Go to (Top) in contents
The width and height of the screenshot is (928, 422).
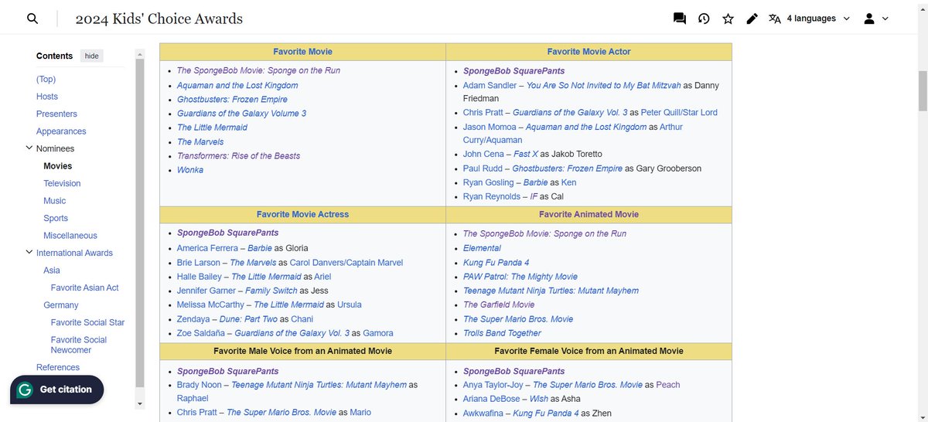click(x=46, y=79)
